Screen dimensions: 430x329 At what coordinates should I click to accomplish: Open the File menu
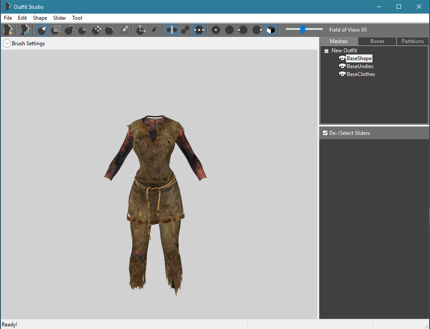[x=8, y=18]
